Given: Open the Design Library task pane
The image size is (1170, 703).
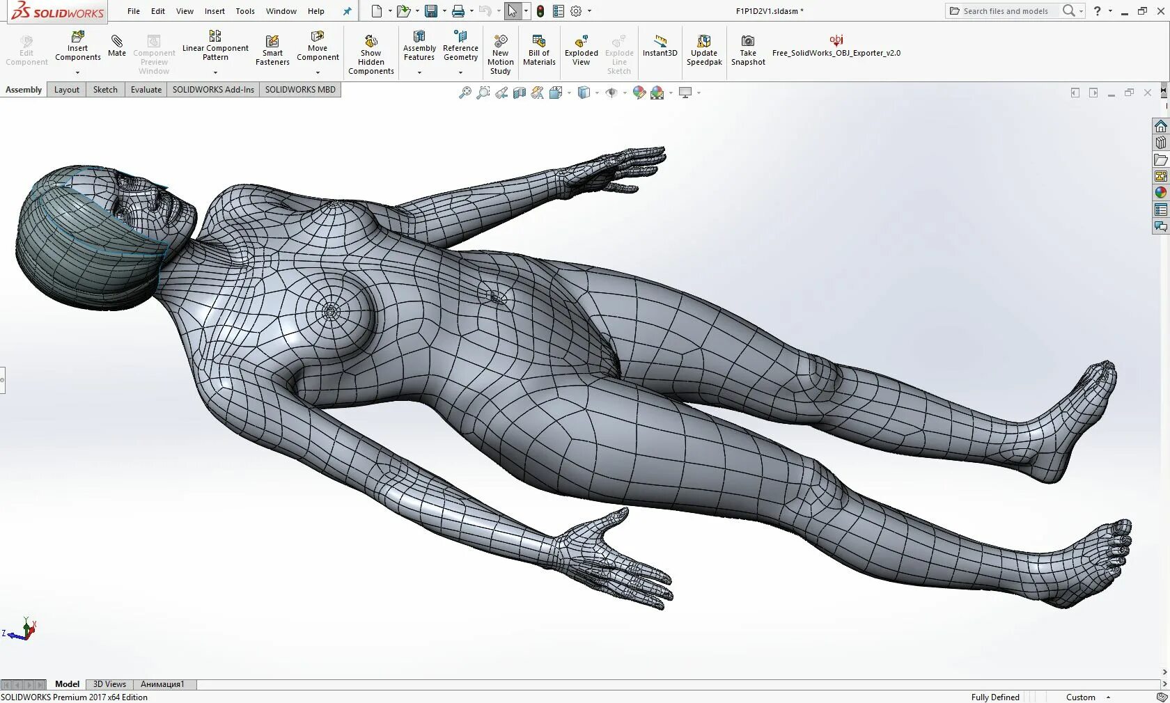Looking at the screenshot, I should [x=1160, y=143].
